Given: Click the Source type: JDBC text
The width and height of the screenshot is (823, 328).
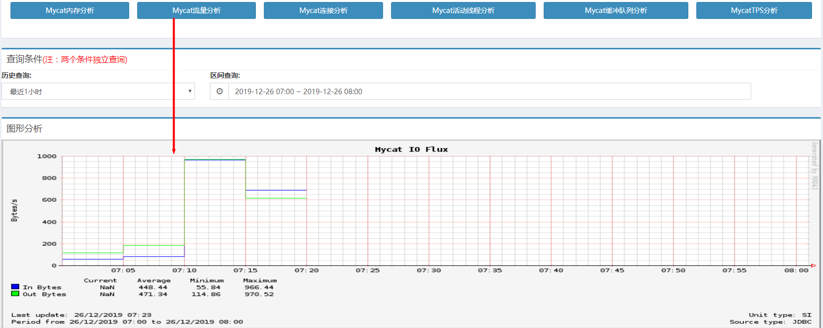Looking at the screenshot, I should pyautogui.click(x=771, y=322).
